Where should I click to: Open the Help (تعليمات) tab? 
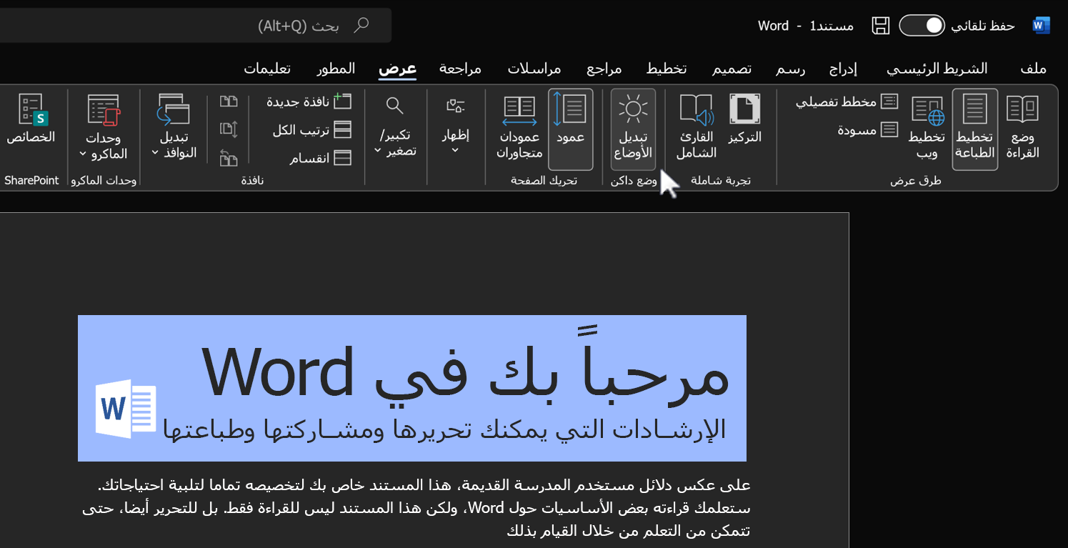(x=267, y=69)
